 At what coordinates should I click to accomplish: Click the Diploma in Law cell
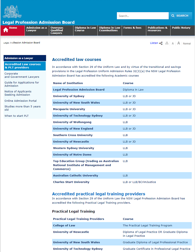click(x=133, y=90)
